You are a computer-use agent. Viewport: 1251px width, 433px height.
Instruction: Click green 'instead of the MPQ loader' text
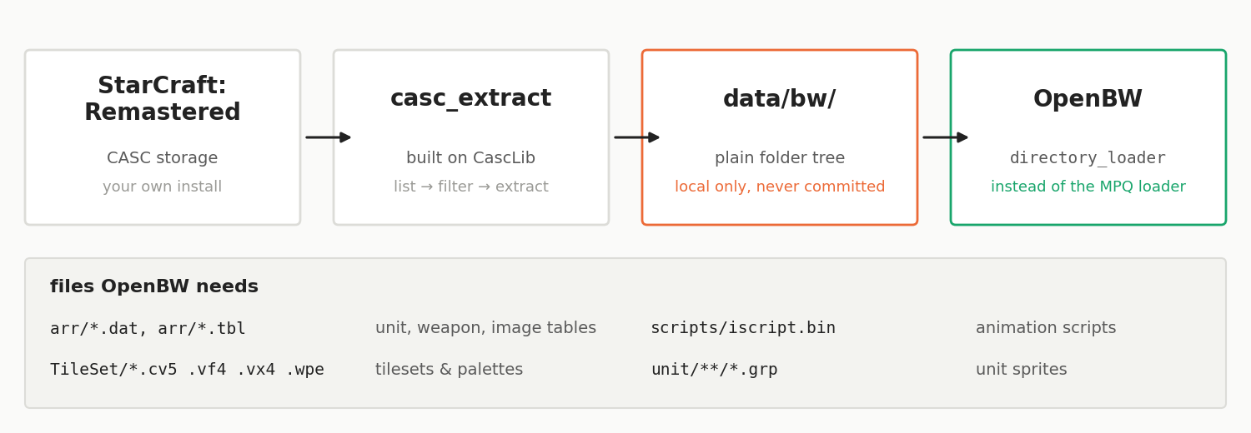[x=1088, y=187]
